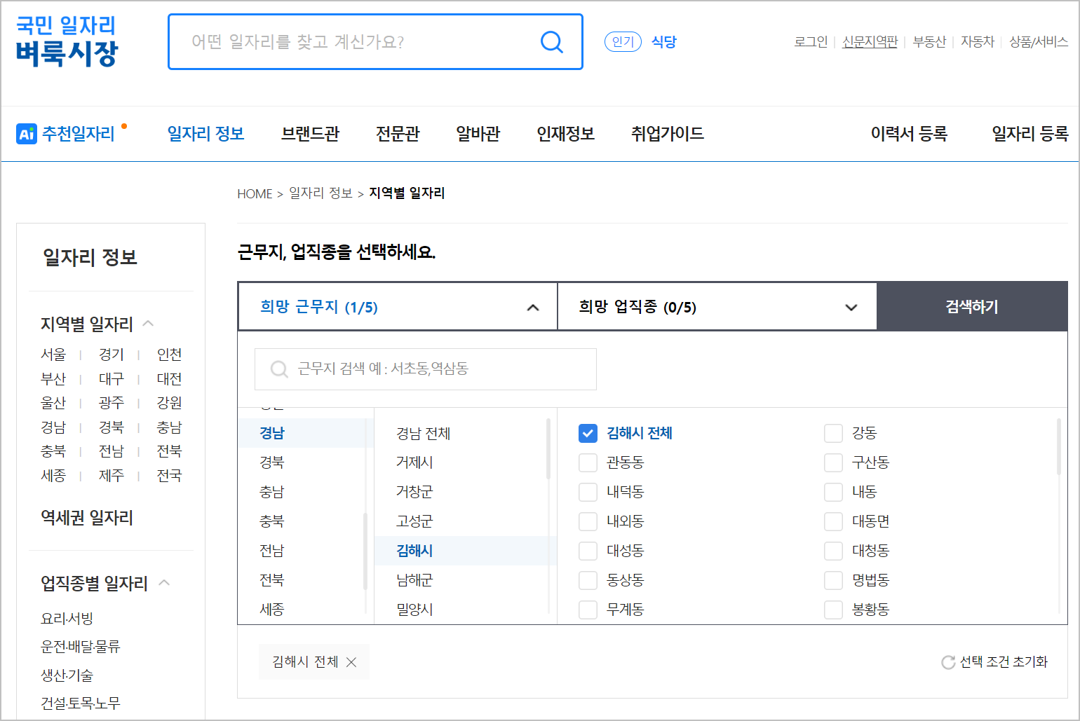Select 충남 in the region list
Viewport: 1080px width, 721px height.
point(272,492)
